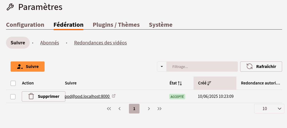Open the filter dropdown arrow beside Filtrage

click(x=162, y=67)
